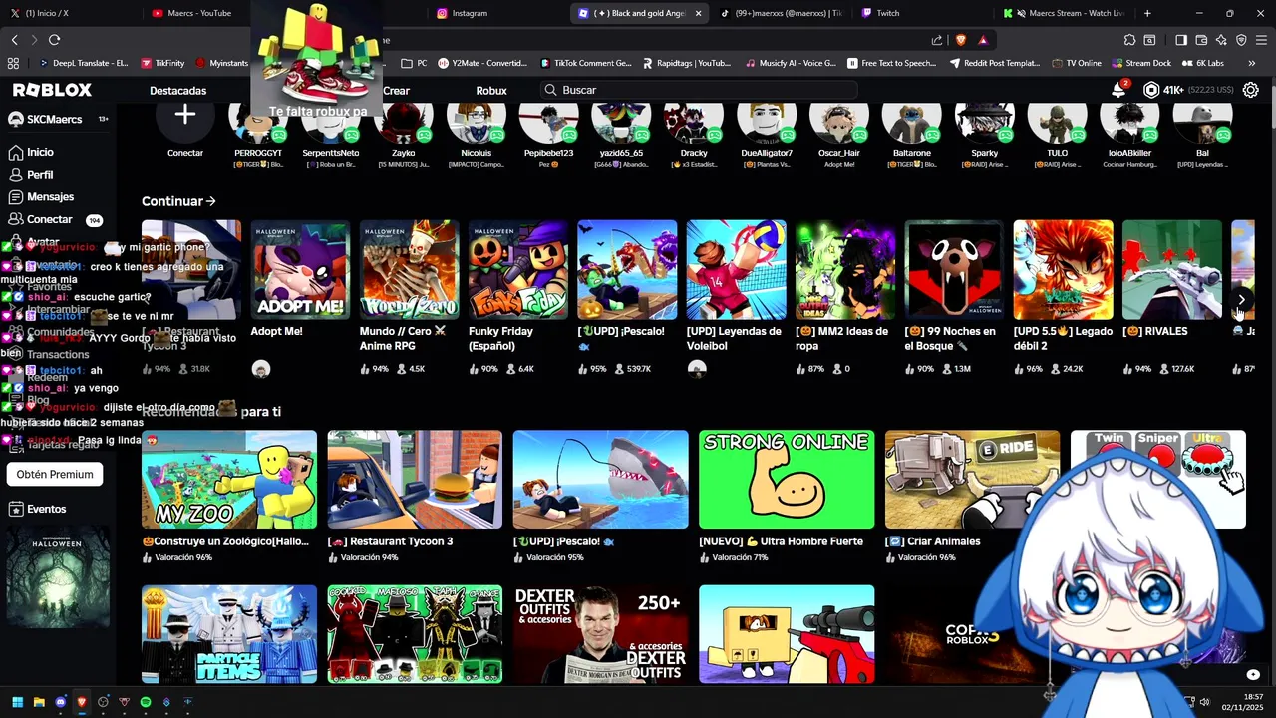The image size is (1276, 718).
Task: Open the extensions puzzle icon
Action: [1129, 40]
